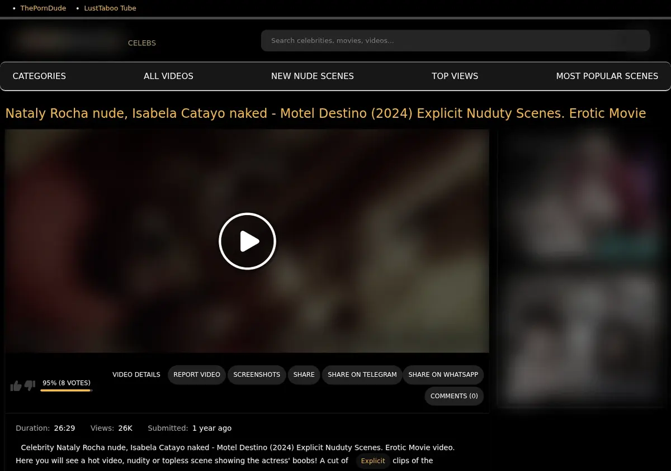Select the VIDEO DETAILS tab
The width and height of the screenshot is (671, 471).
coord(136,375)
